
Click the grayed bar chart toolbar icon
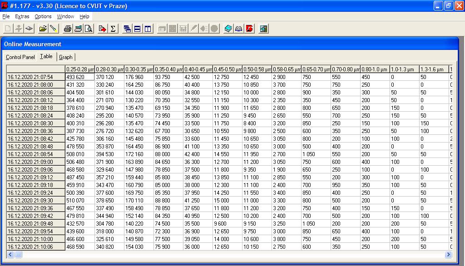click(x=183, y=29)
